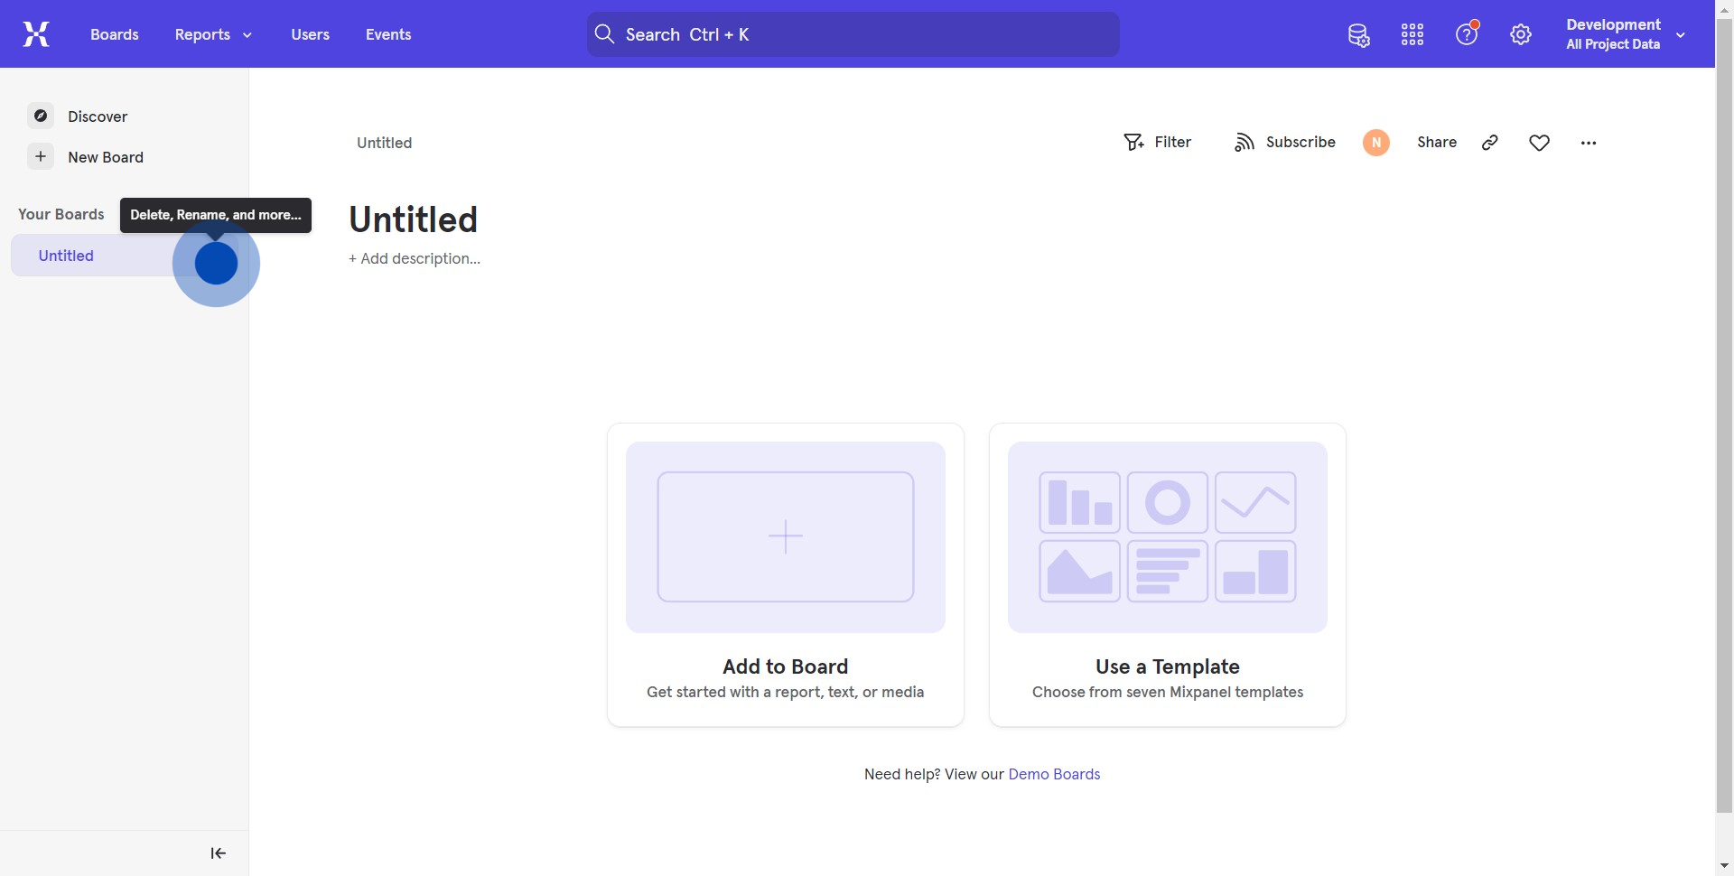
Task: Go to the Boards tab
Action: tap(115, 34)
